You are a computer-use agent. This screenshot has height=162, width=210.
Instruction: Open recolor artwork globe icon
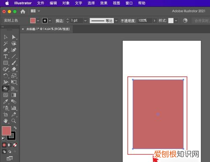pyautogui.click(x=185, y=21)
